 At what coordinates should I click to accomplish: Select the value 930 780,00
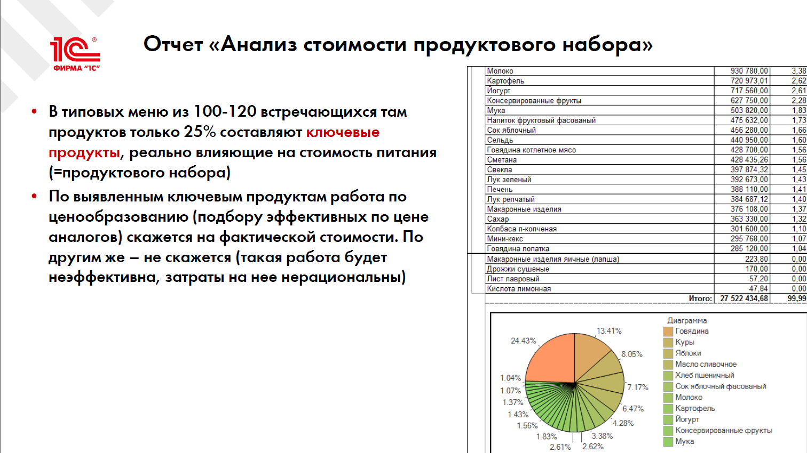point(749,71)
